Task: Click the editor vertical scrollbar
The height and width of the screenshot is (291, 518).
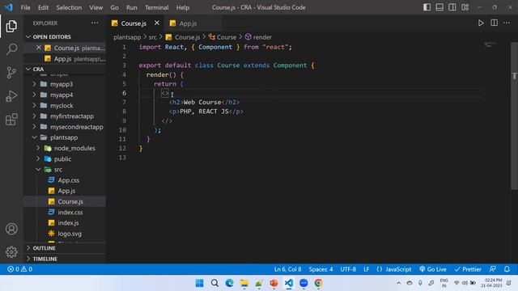Action: click(514, 116)
